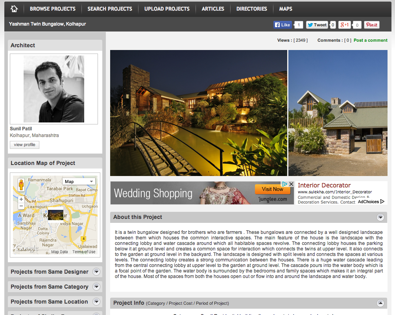The image size is (395, 315).
Task: Pick up Street View pegman icon
Action: click(21, 185)
